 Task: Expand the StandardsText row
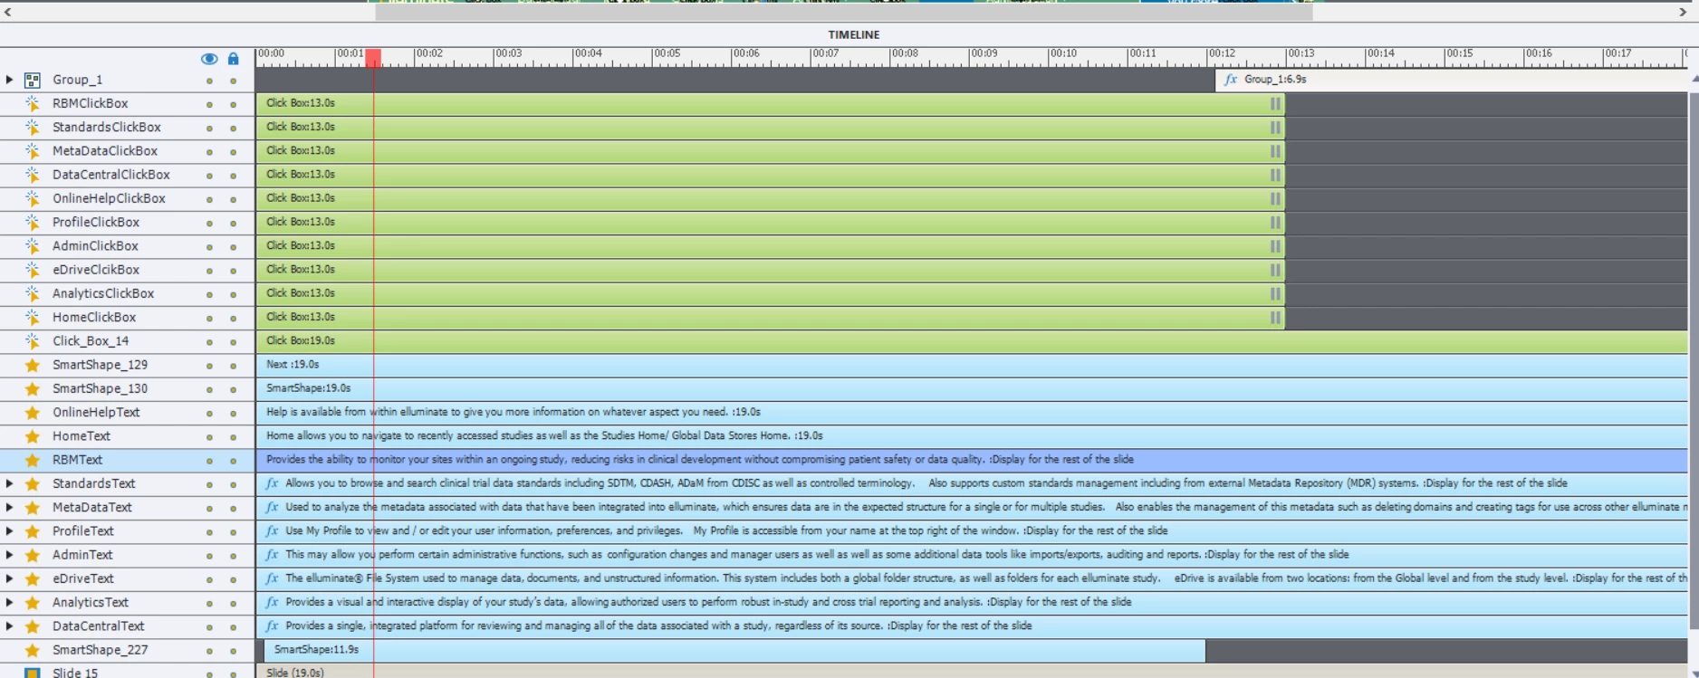coord(9,483)
